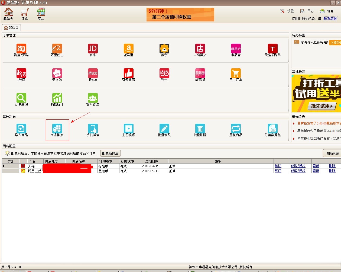The height and width of the screenshot is (272, 341).
Task: Open the 起始页 home toolbar icon
Action: [x=8, y=14]
